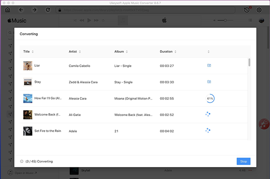
Task: Select the 'Adele' artist cell in dialog
Action: (73, 131)
